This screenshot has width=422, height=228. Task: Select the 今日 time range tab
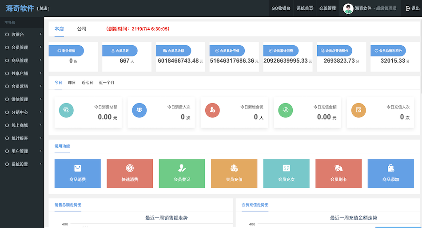[x=58, y=83]
